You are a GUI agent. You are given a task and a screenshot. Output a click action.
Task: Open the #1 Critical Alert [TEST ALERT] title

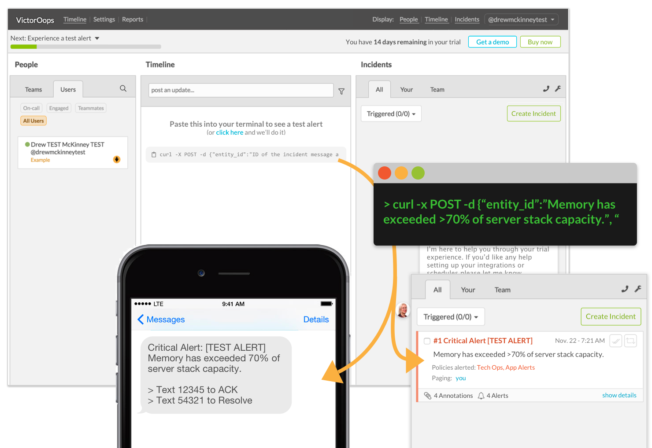click(x=483, y=341)
